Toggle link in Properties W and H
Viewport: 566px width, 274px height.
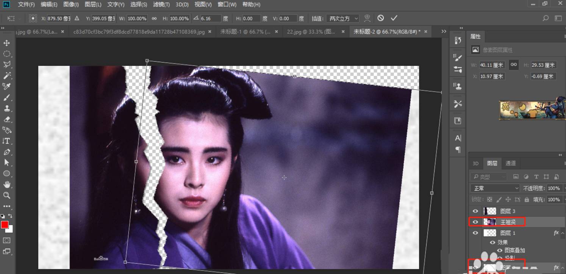point(513,65)
